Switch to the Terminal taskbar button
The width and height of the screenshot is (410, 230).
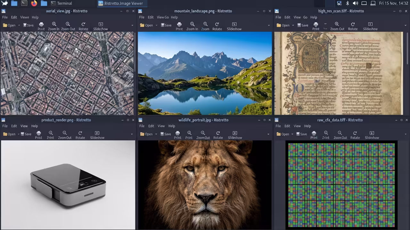coord(62,3)
